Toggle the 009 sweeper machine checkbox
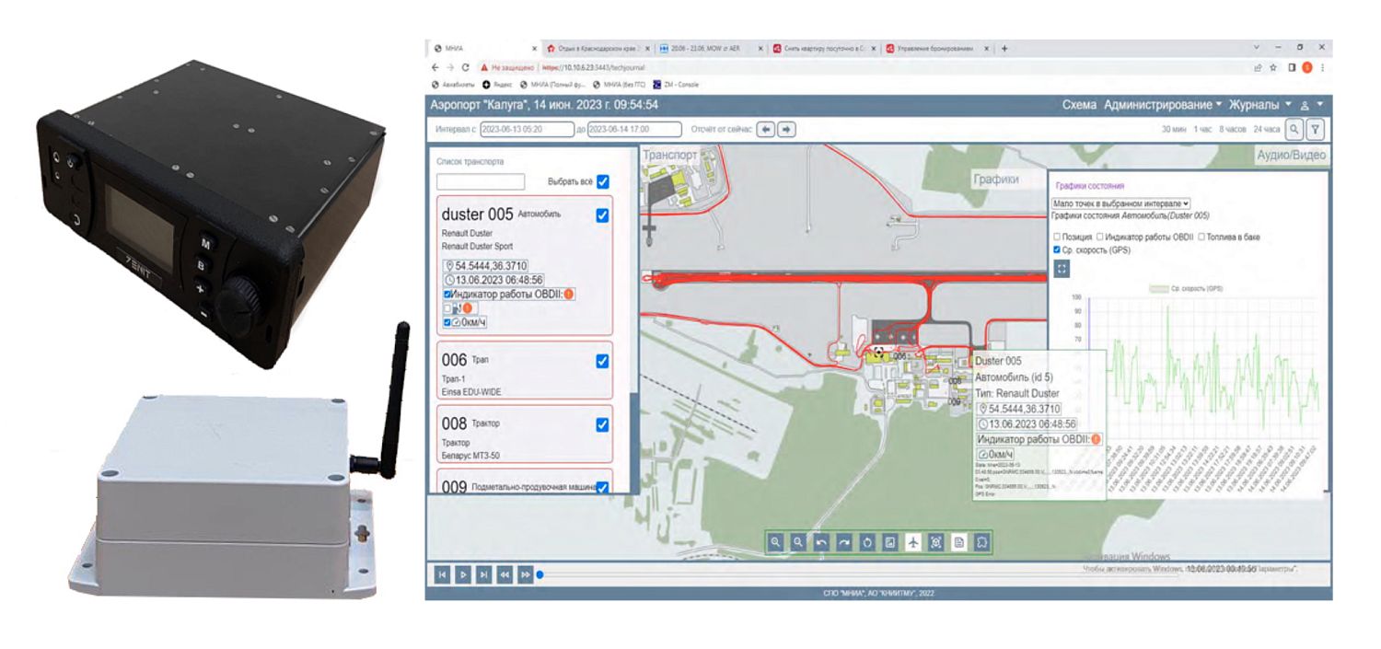Image resolution: width=1381 pixels, height=649 pixels. click(603, 487)
